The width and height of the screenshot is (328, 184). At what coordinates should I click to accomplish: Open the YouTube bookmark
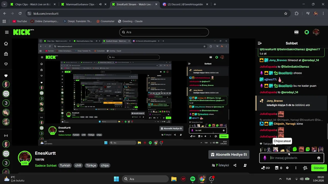coord(20,21)
